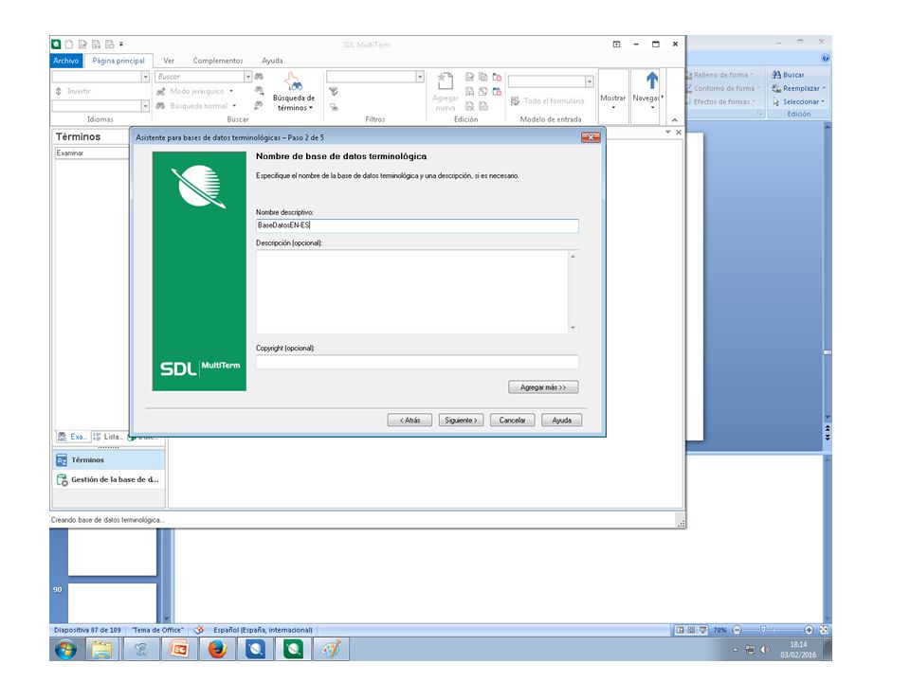Click into the Descripción text area
The height and width of the screenshot is (682, 910).
coord(412,292)
